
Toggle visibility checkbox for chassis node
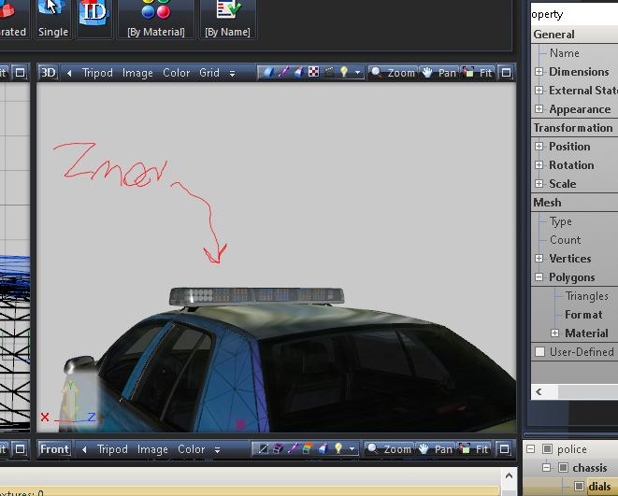pos(563,467)
